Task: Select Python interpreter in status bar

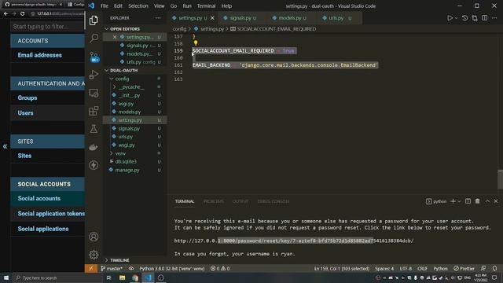Action: point(172,268)
